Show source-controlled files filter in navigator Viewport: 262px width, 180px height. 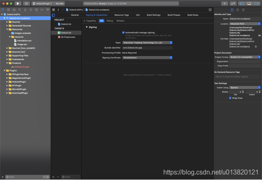[48, 177]
